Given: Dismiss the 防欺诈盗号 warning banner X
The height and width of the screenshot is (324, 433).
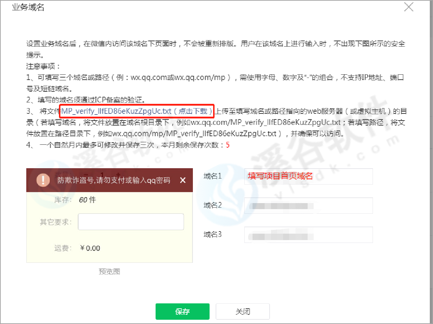Looking at the screenshot, I should coord(183,180).
